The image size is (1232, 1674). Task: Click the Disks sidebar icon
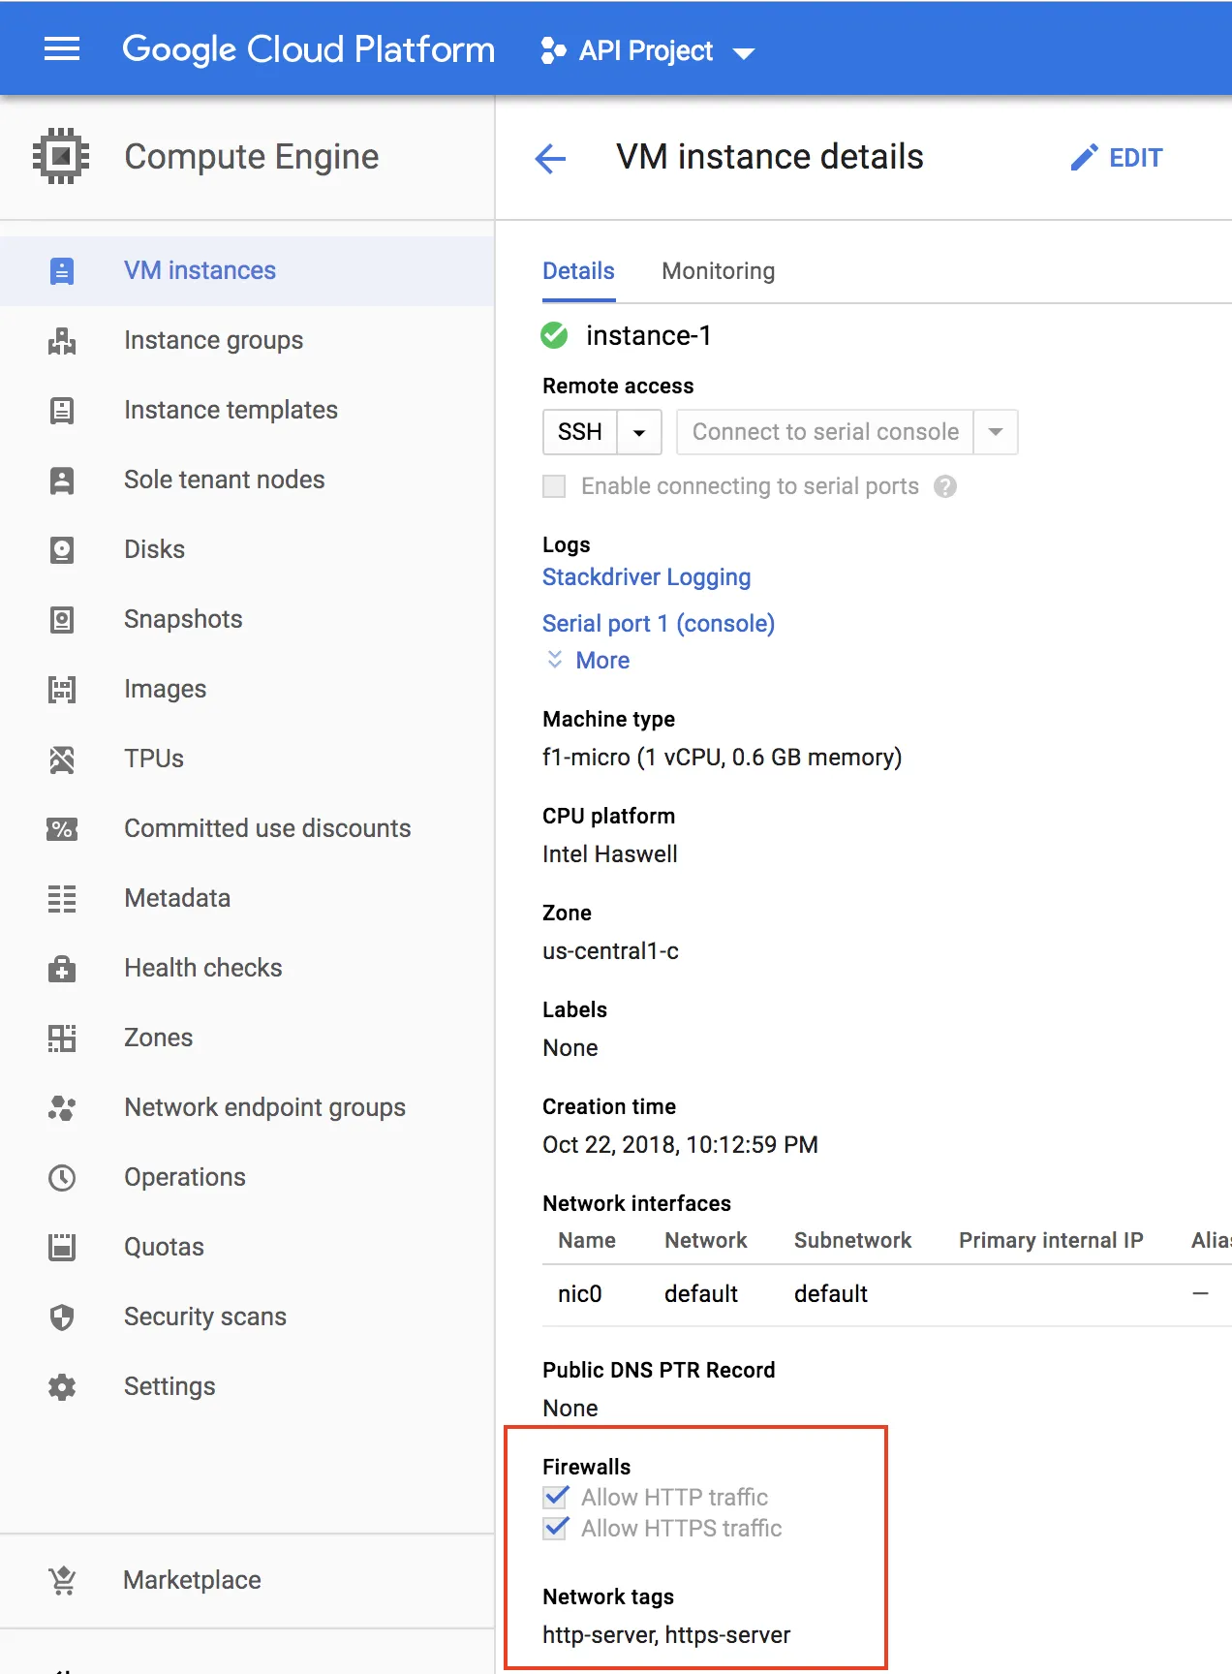pyautogui.click(x=62, y=550)
